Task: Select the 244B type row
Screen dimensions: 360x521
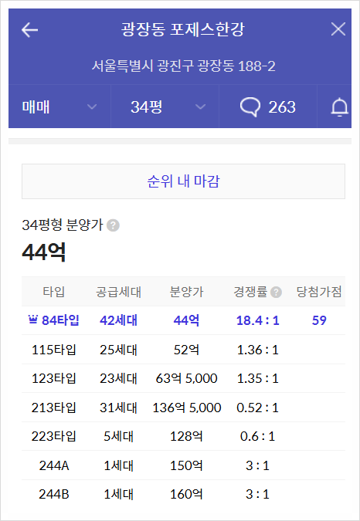Action: click(183, 495)
